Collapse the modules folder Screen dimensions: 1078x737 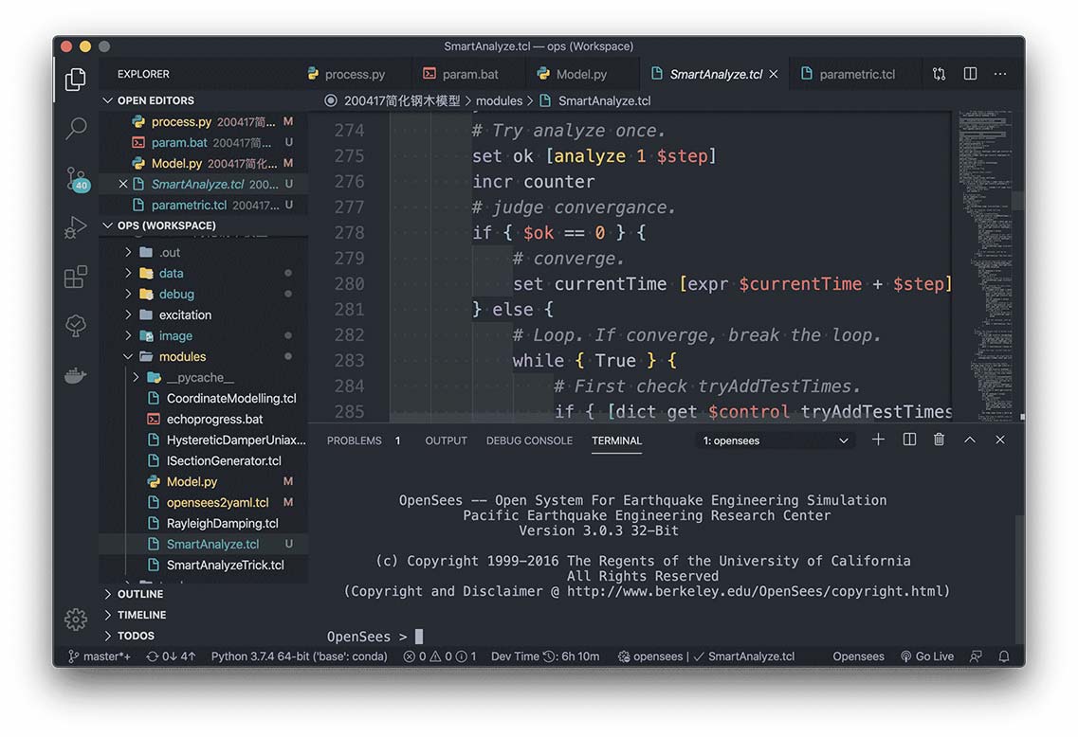204,356
